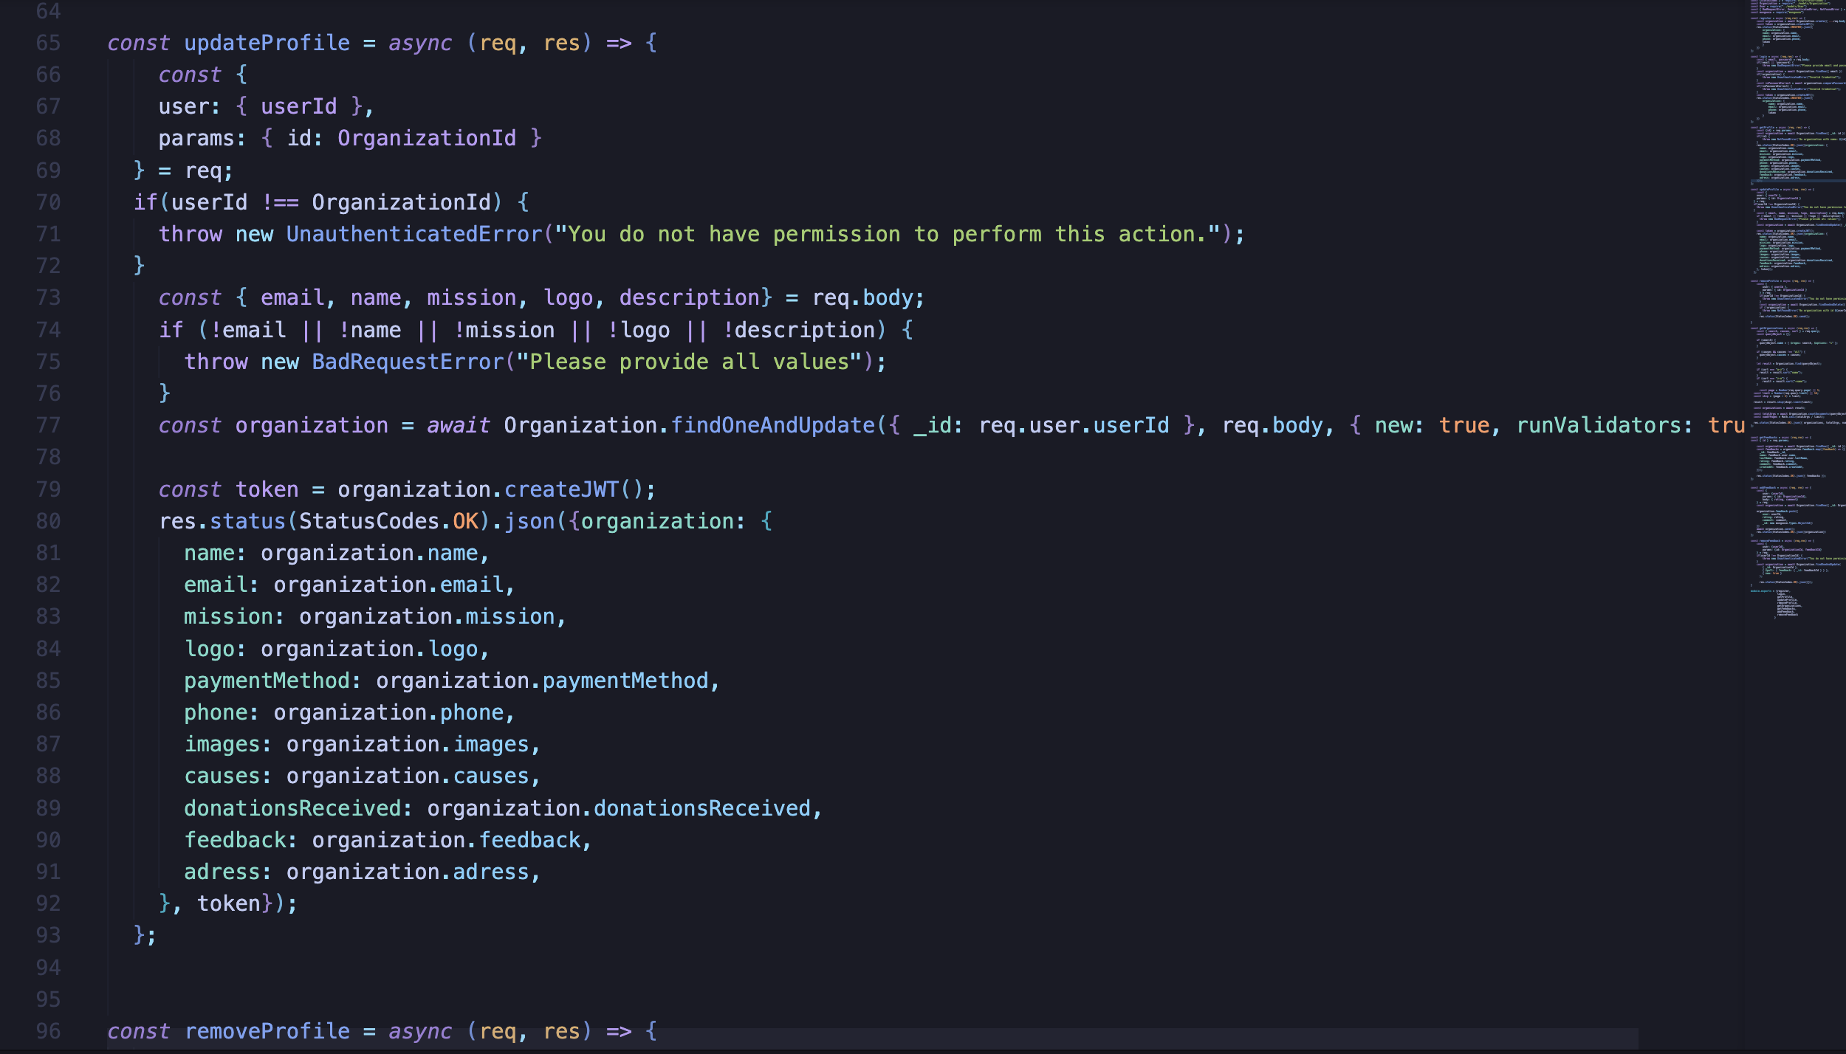
Task: Place cursor on UnauthenticatedError class name
Action: click(414, 234)
